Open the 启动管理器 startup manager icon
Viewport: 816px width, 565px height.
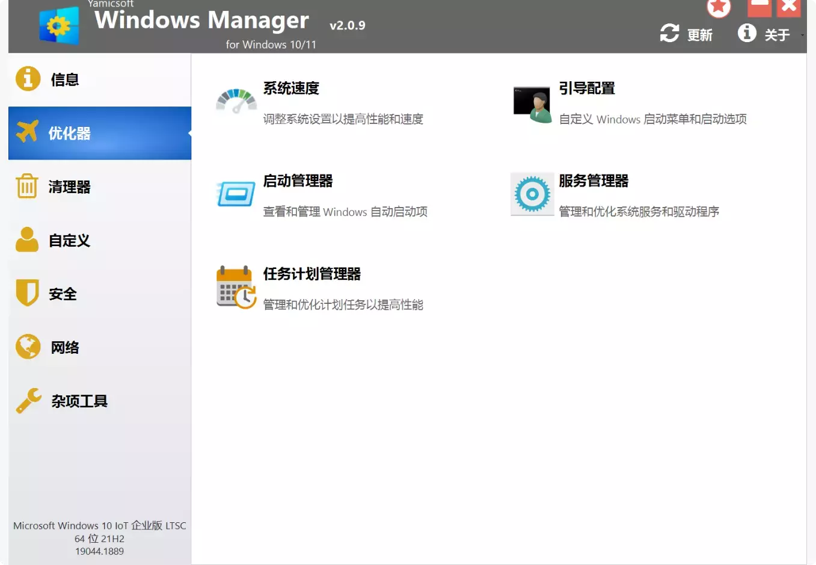pyautogui.click(x=236, y=194)
